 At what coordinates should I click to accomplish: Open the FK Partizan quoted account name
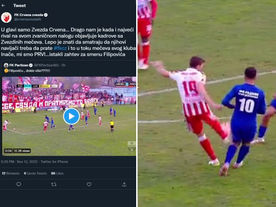click(19, 65)
